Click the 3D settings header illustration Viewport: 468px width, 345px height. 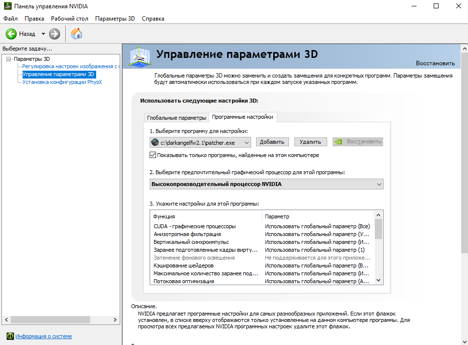tap(140, 56)
